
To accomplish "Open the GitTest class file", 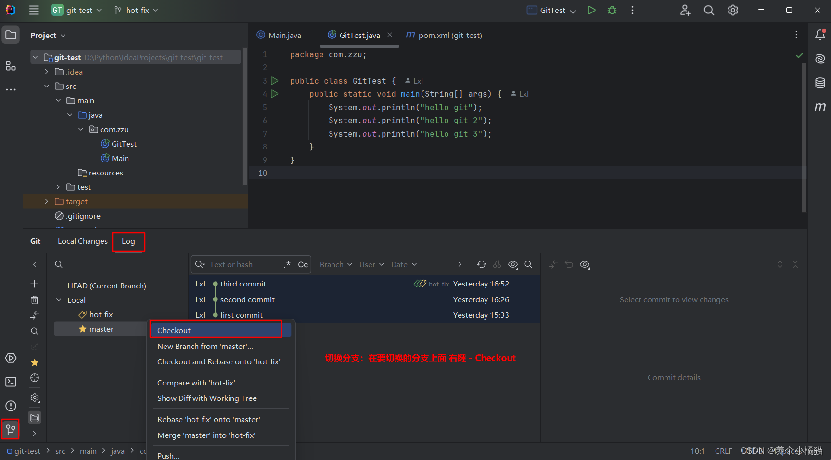I will 118,144.
